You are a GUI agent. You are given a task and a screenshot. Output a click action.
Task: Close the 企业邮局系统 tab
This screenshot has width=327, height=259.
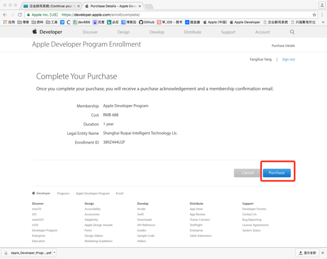pyautogui.click(x=78, y=6)
